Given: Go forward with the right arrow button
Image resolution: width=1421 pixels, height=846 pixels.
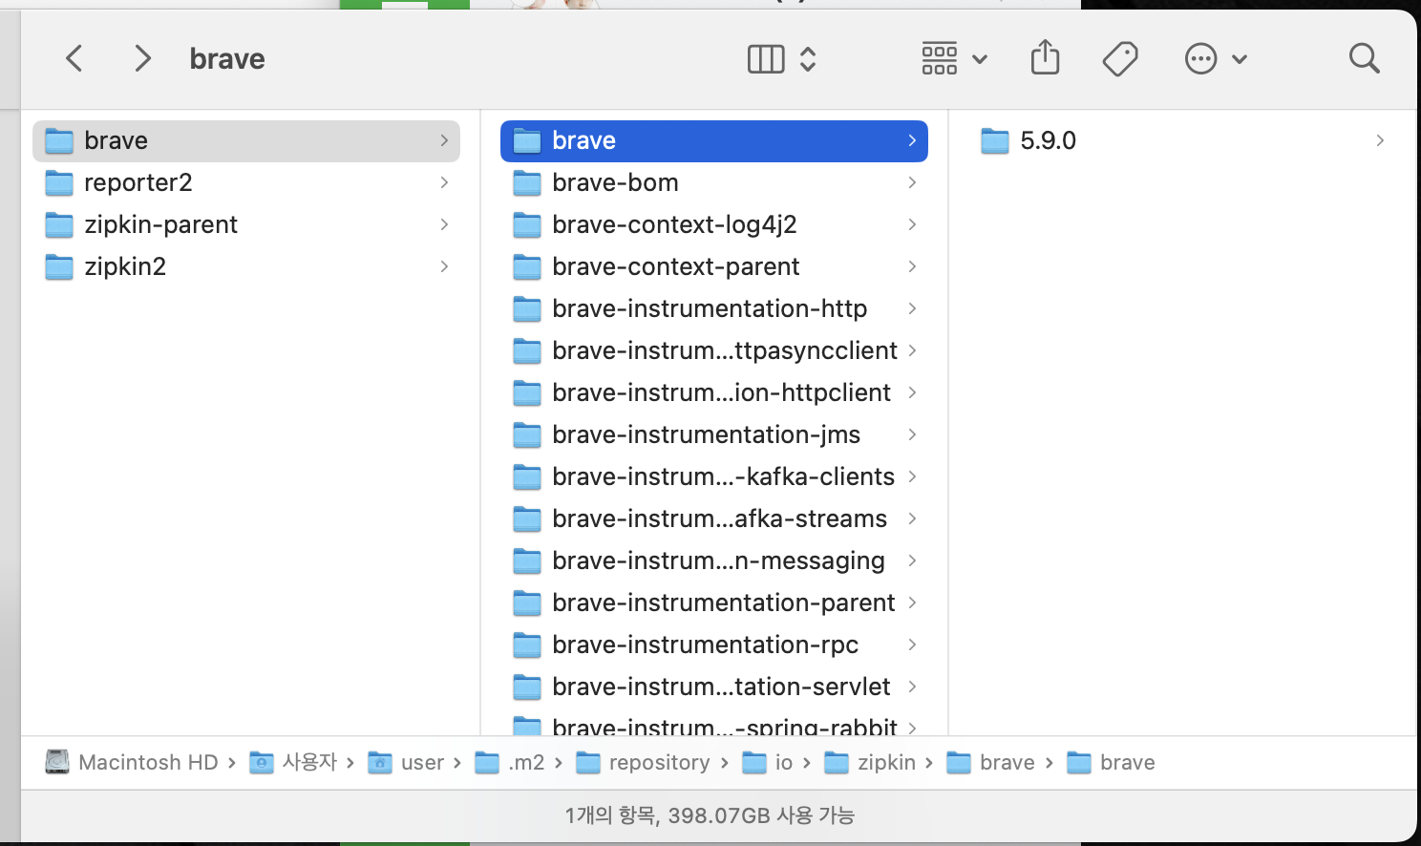Looking at the screenshot, I should 142,58.
